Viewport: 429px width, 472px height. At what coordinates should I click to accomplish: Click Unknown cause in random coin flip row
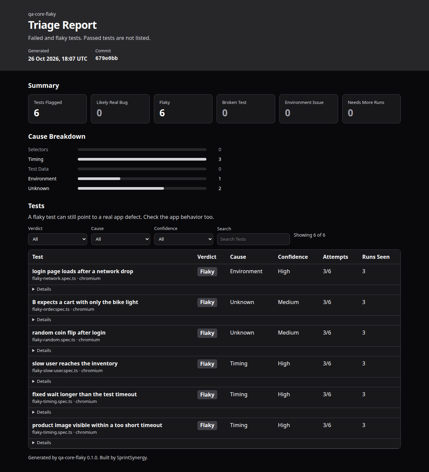point(242,333)
